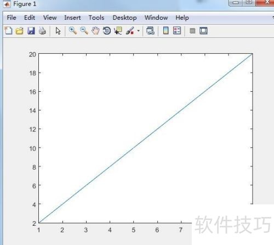274x245 pixels.
Task: Hide plot tools using the gray square icon
Action: (x=192, y=31)
